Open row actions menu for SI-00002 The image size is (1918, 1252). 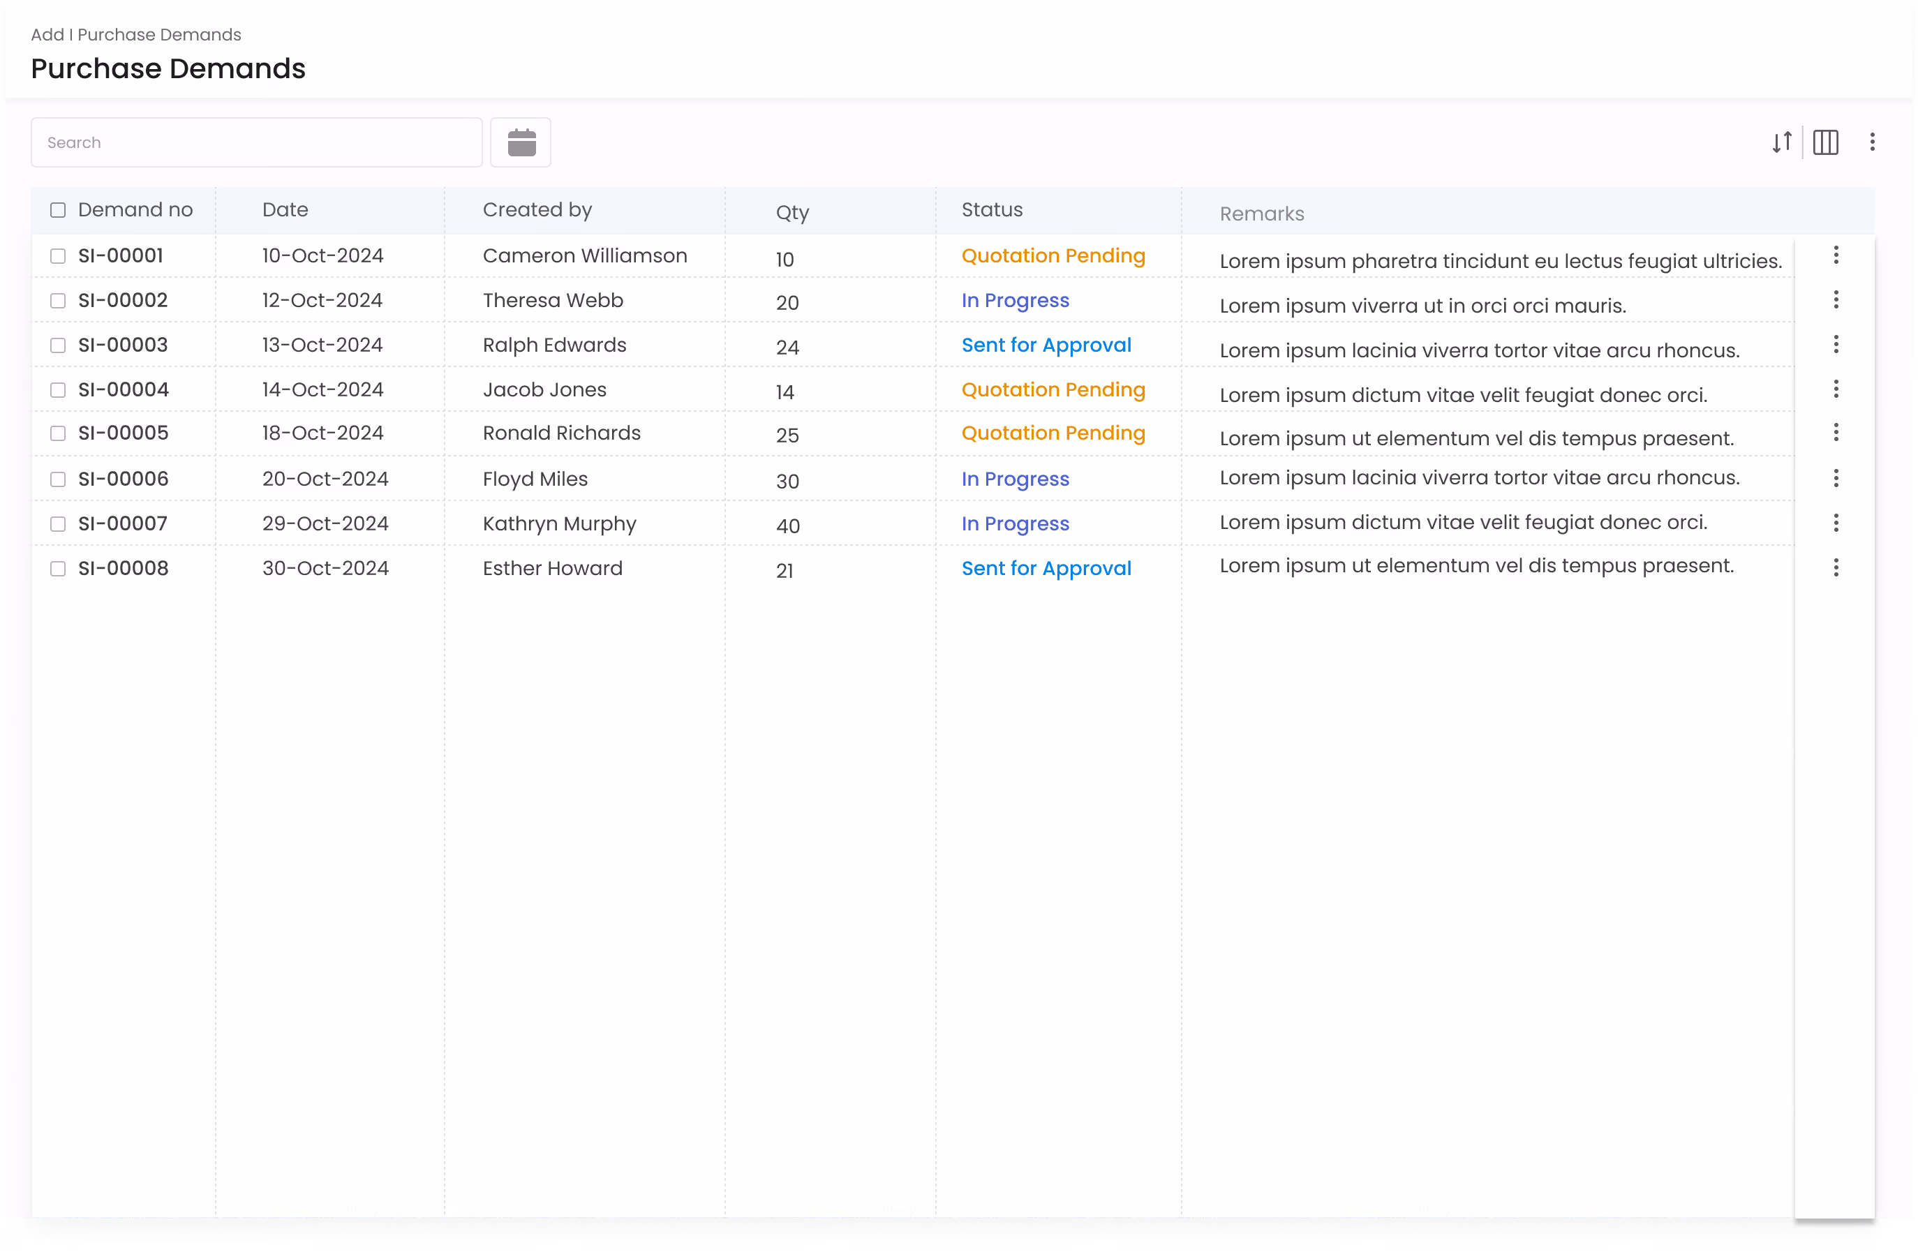(1836, 299)
